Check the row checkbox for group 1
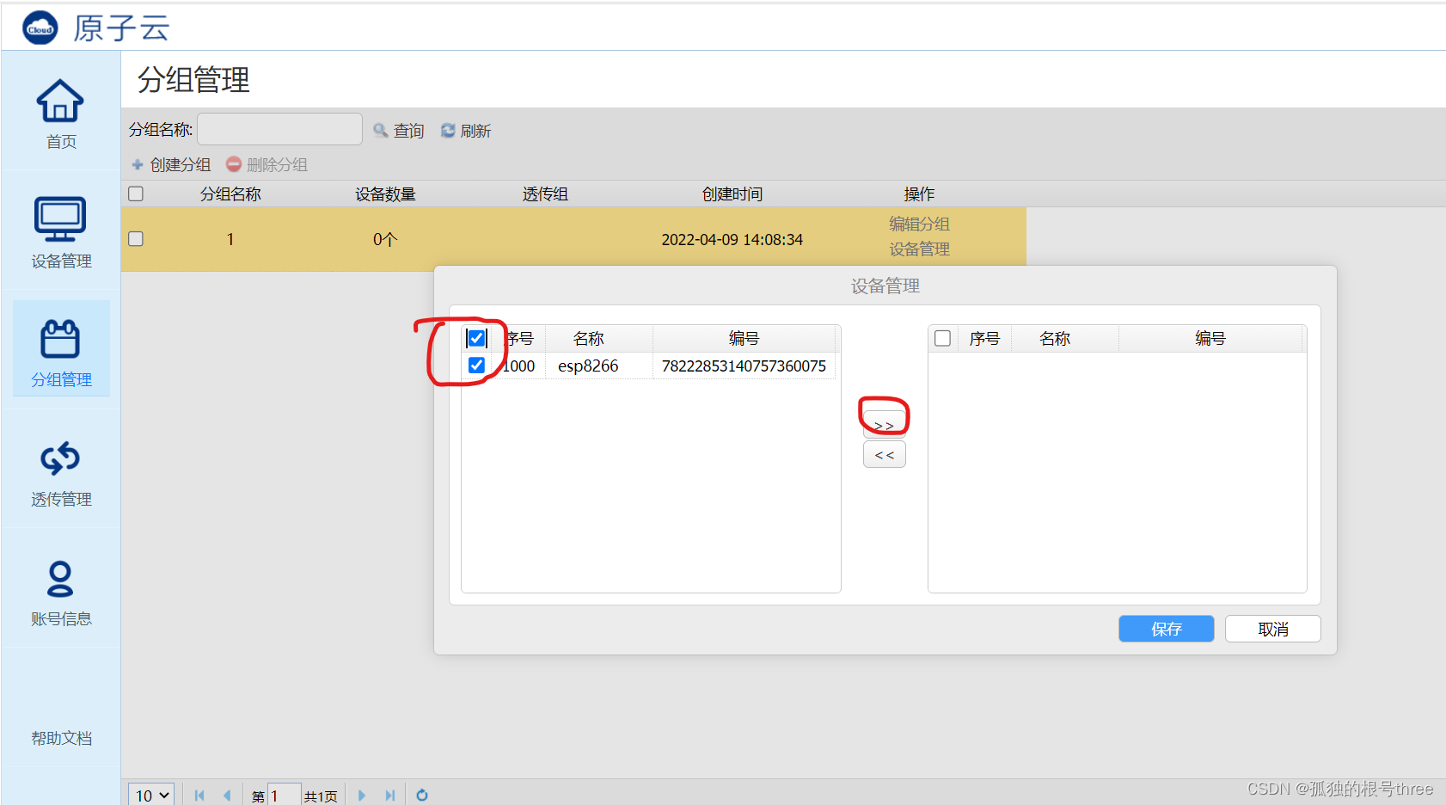This screenshot has height=805, width=1446. [136, 239]
